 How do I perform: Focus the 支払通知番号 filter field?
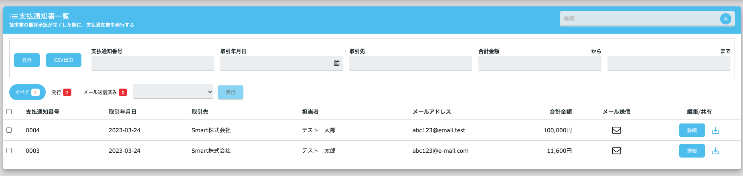pos(152,63)
